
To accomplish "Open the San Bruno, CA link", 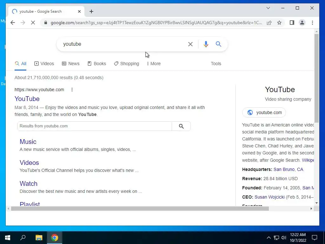I will coord(288,169).
